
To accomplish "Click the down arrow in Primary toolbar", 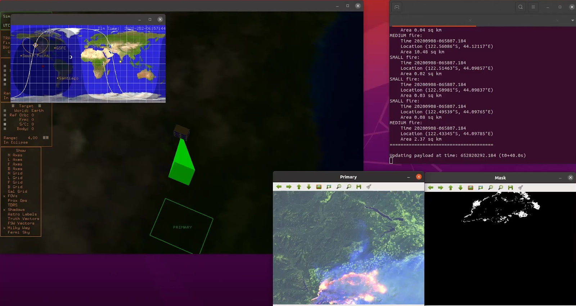I will [x=309, y=187].
